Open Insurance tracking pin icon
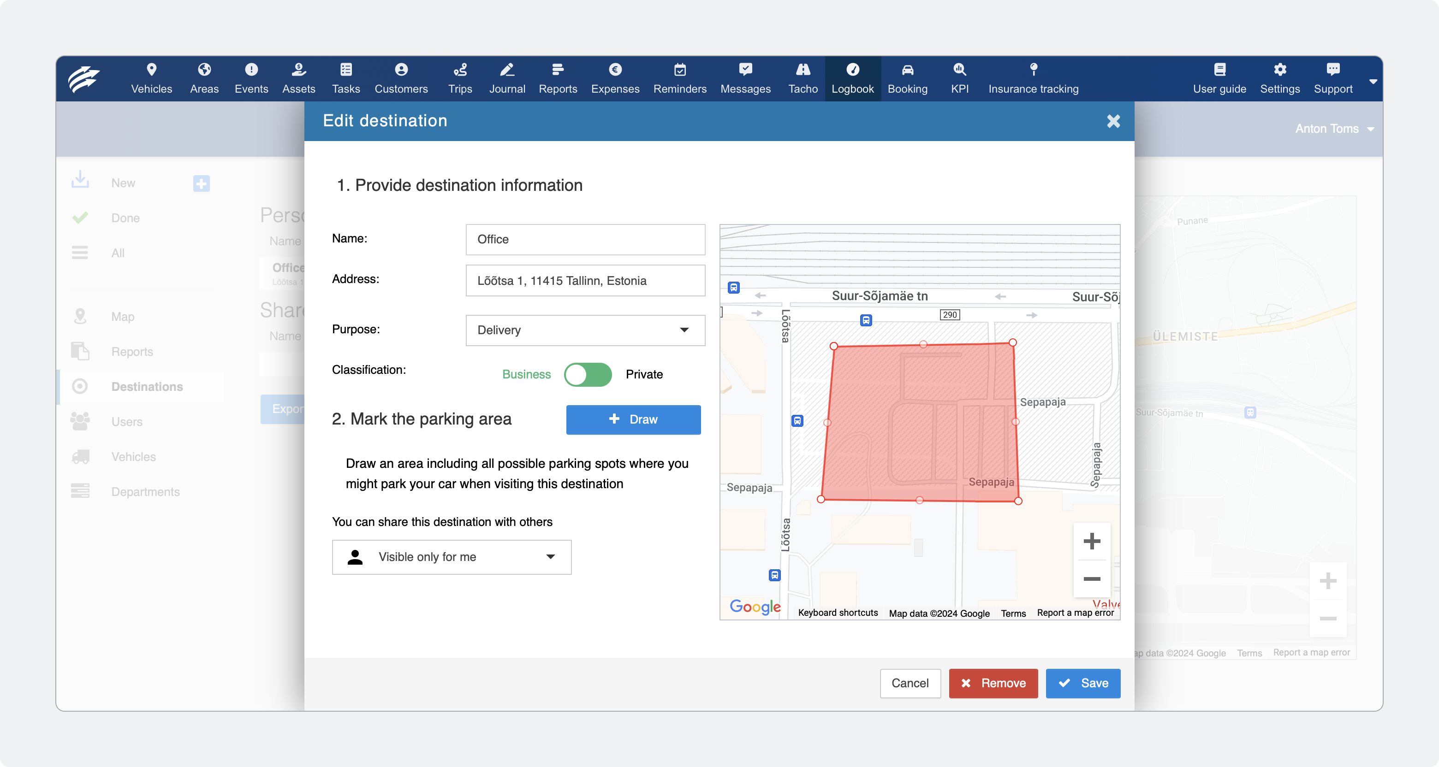This screenshot has width=1439, height=767. 1034,70
